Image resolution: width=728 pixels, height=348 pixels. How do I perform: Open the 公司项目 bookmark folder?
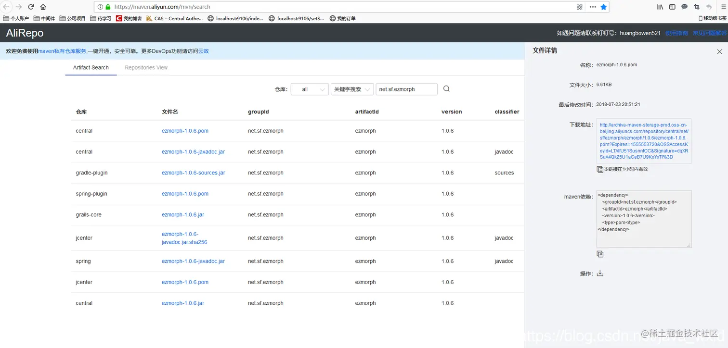point(72,19)
